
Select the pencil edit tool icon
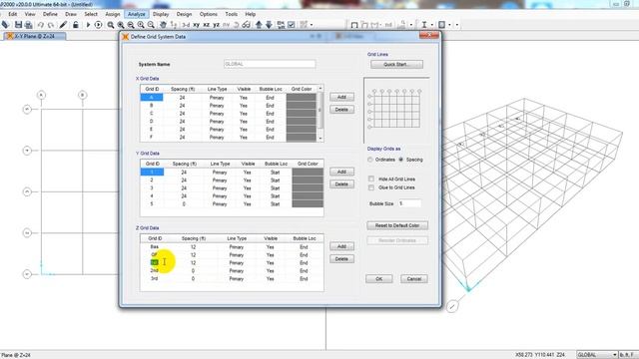pyautogui.click(x=63, y=25)
